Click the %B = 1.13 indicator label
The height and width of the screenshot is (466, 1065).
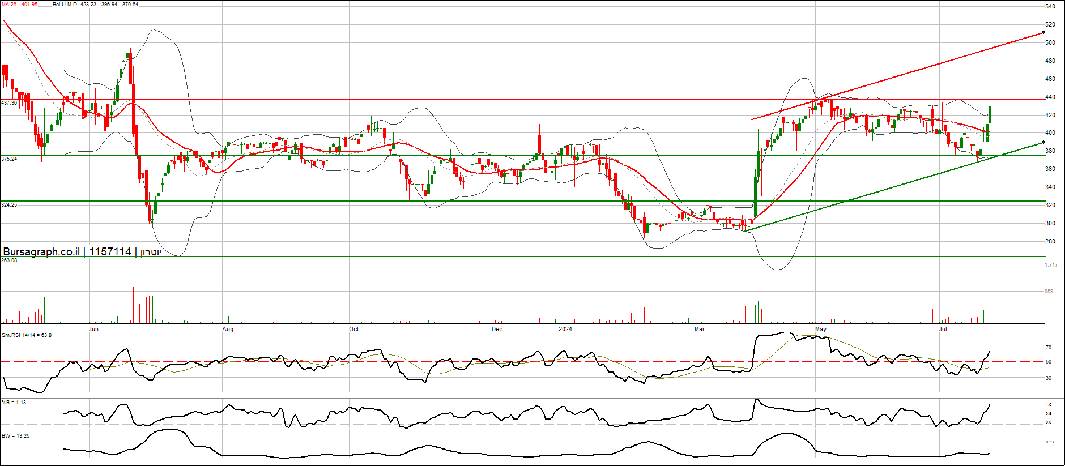pyautogui.click(x=14, y=403)
